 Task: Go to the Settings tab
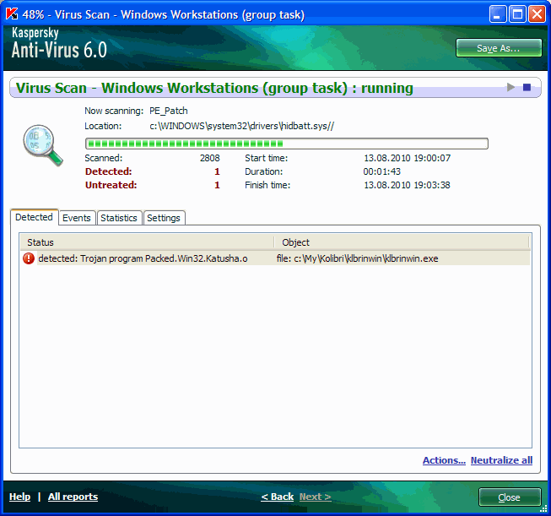click(x=164, y=218)
